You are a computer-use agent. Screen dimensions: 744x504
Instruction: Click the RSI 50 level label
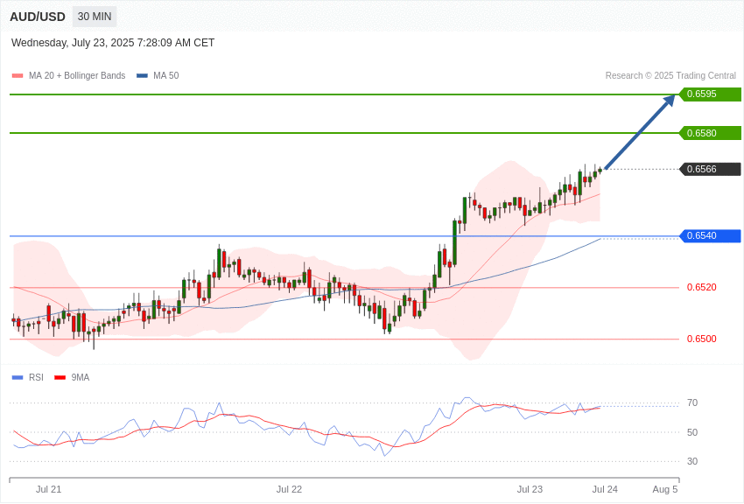point(692,432)
